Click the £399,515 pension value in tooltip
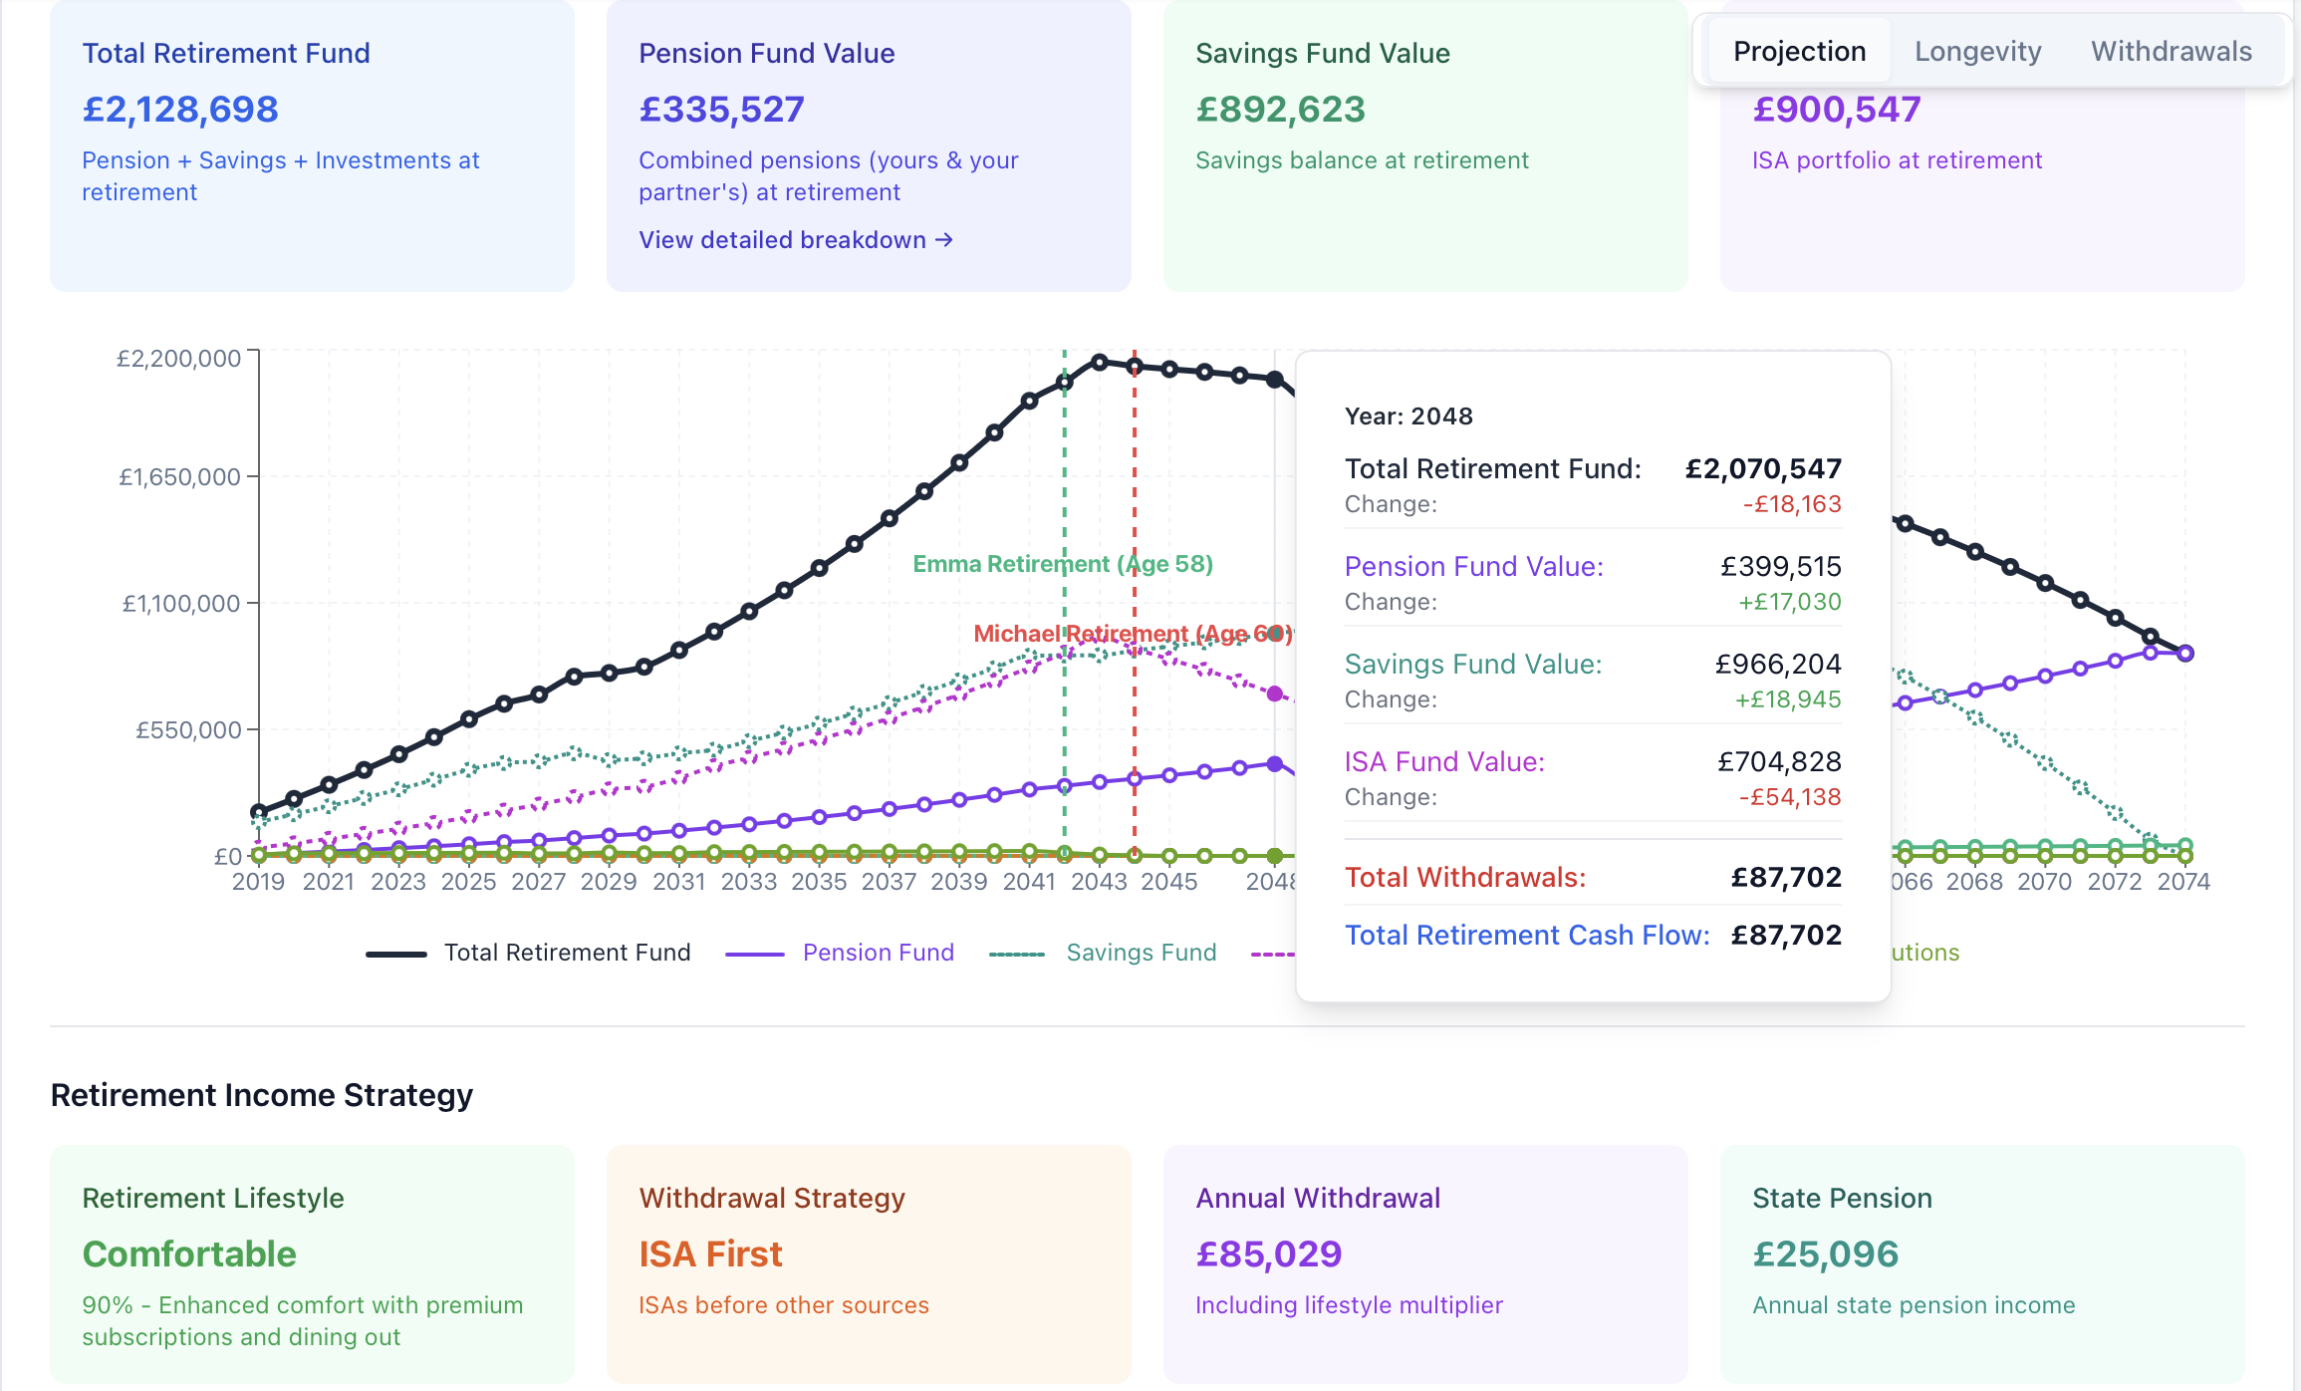2301x1391 pixels. [x=1781, y=566]
